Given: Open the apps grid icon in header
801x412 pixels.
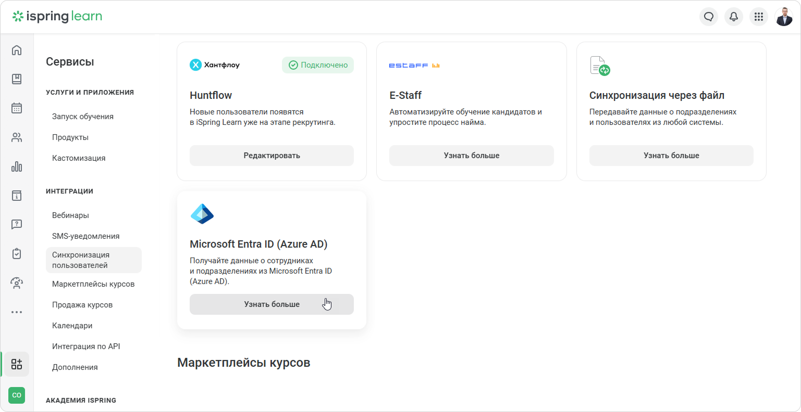Looking at the screenshot, I should [759, 17].
